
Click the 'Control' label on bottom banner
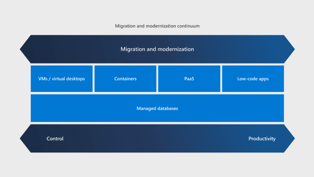pyautogui.click(x=55, y=139)
